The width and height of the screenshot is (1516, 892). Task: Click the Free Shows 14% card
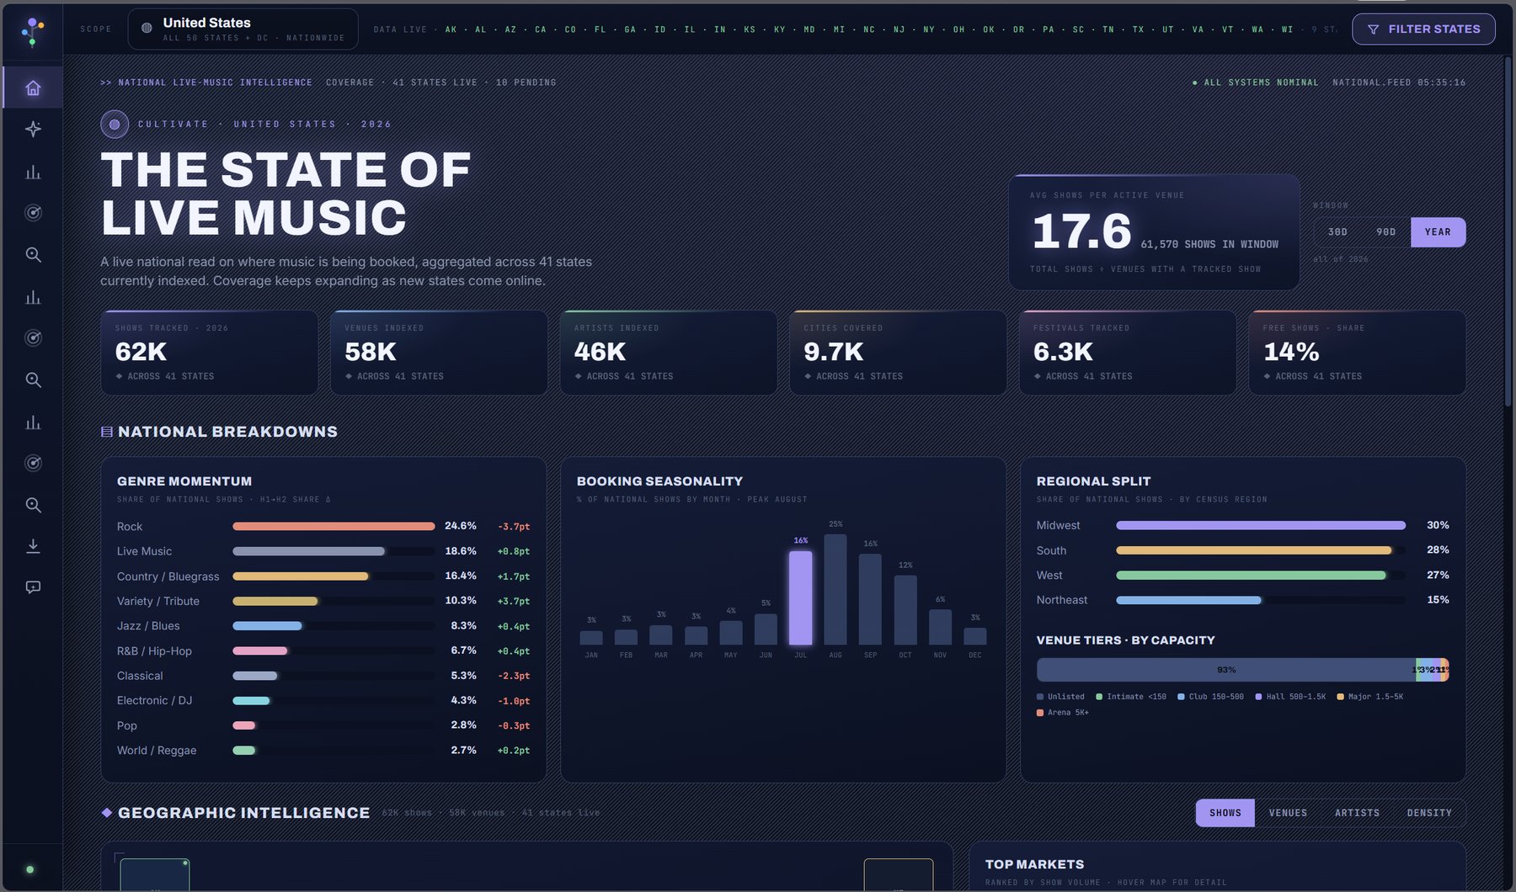(1357, 353)
